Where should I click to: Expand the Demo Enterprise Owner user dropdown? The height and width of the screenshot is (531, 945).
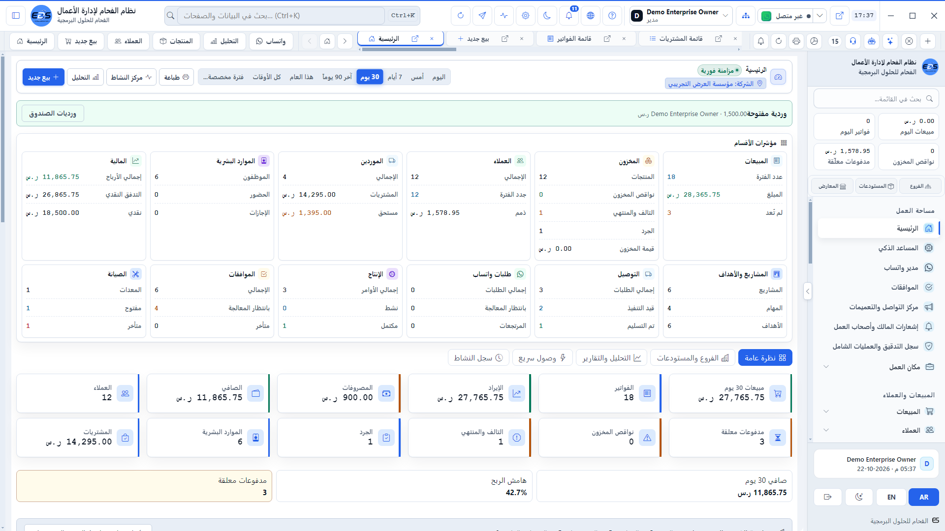pyautogui.click(x=681, y=16)
